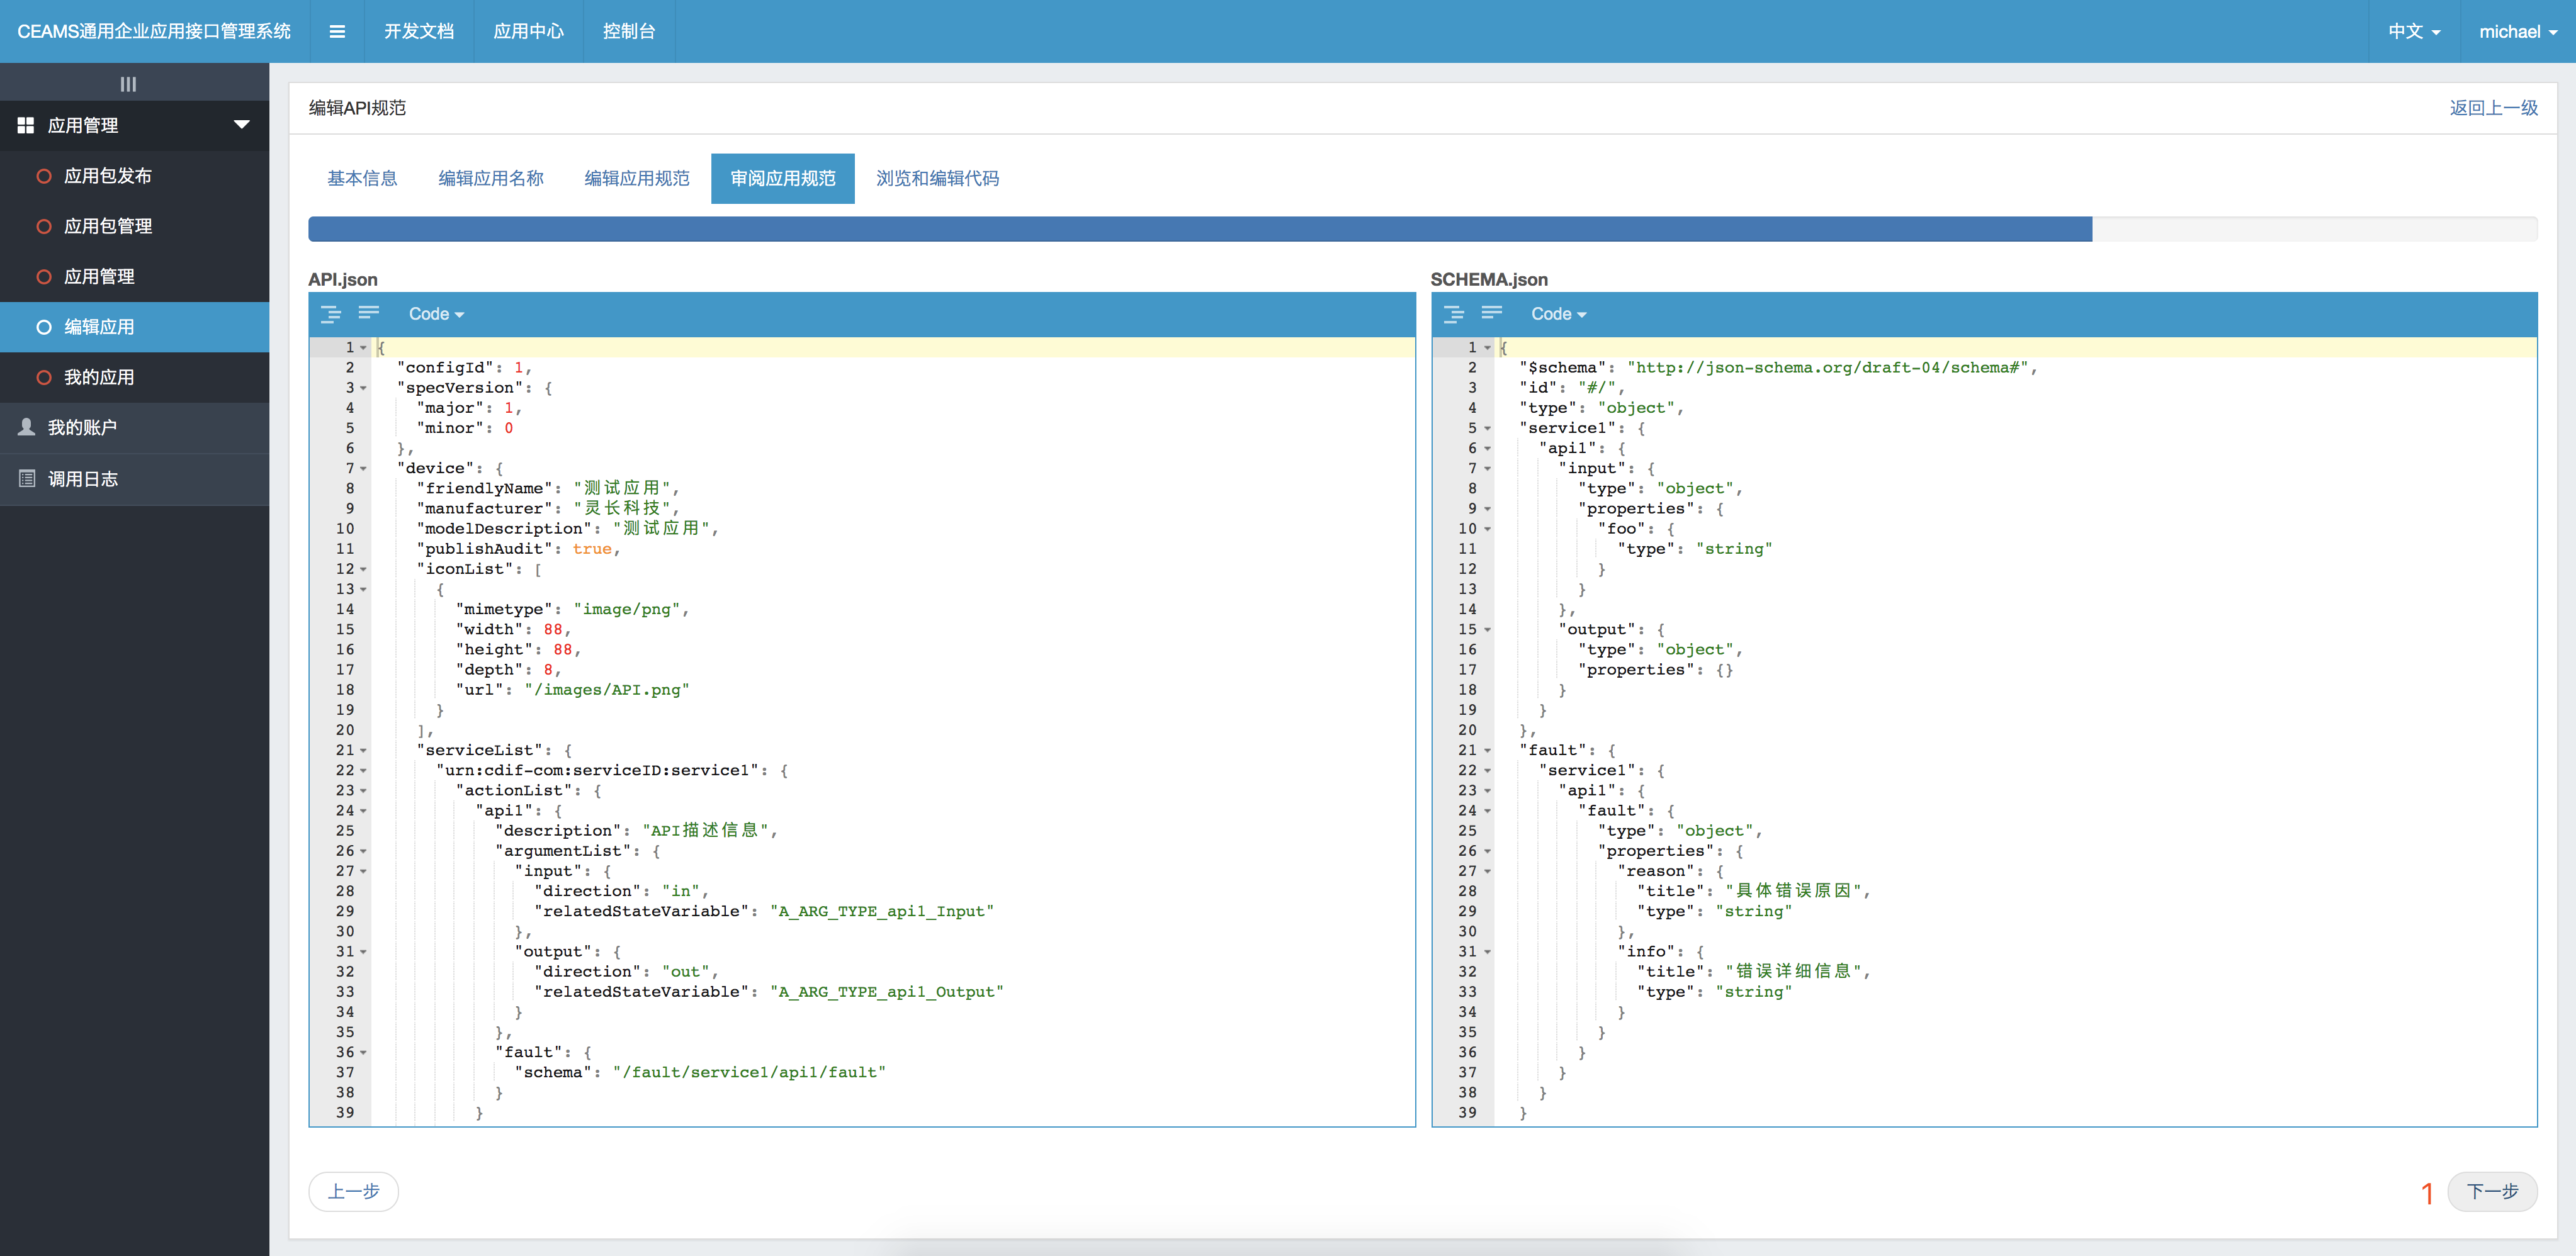Click circle icon beside 应用包发布
This screenshot has height=1256, width=2576.
click(44, 177)
